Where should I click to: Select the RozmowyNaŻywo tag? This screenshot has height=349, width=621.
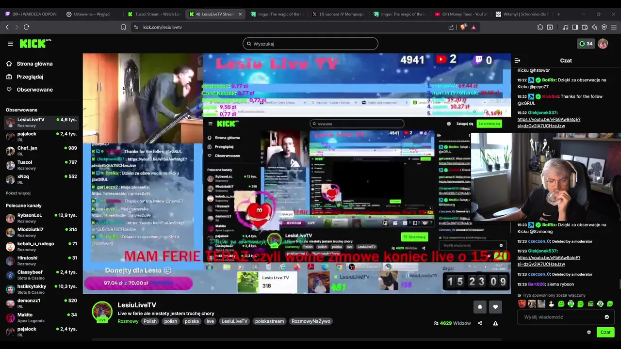tap(311, 321)
